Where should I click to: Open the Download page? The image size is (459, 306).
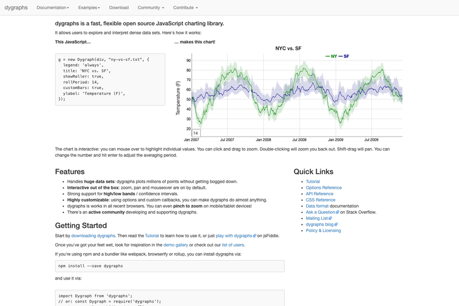(x=119, y=7)
